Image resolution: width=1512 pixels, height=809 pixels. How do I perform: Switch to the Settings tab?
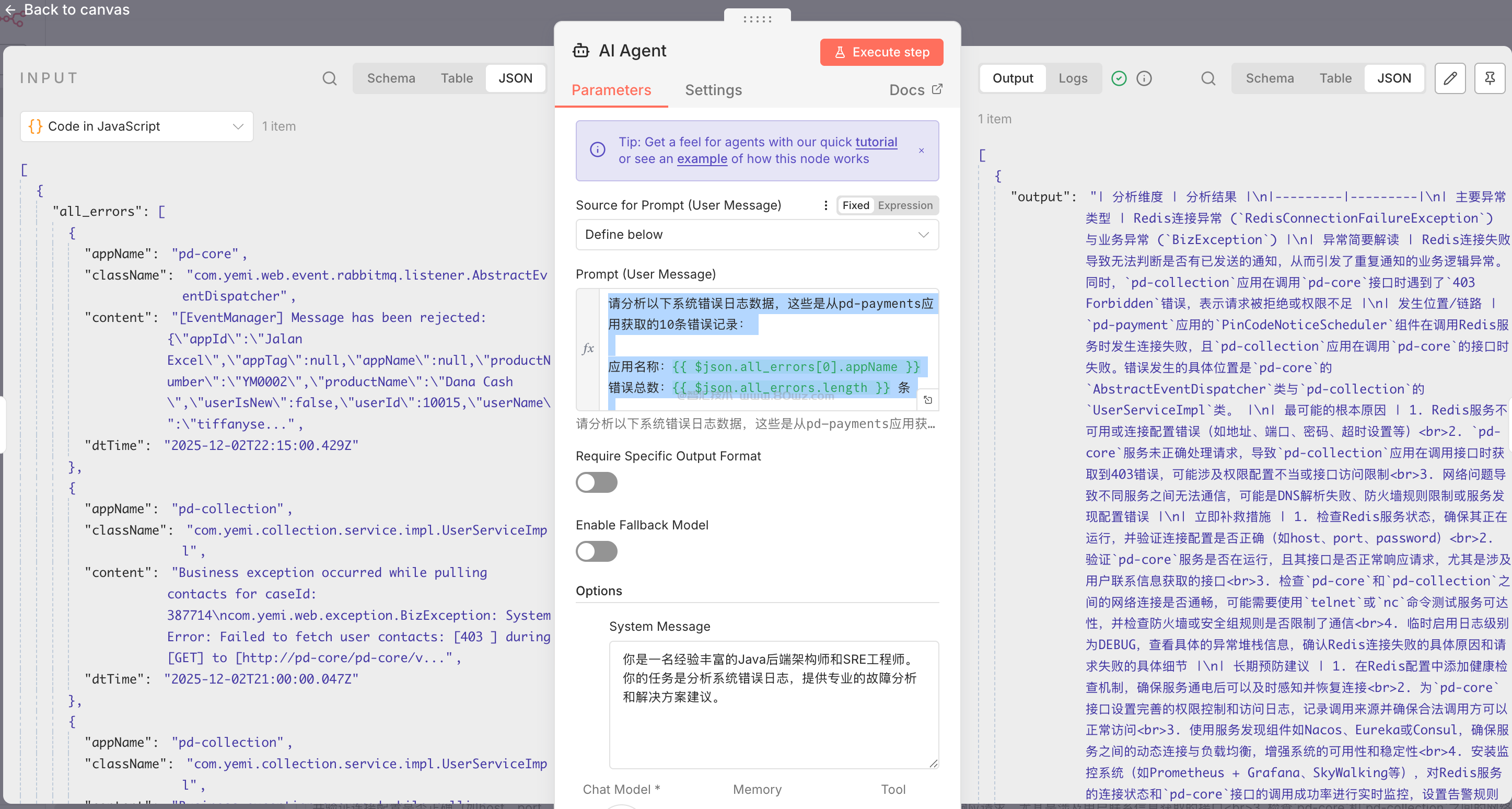pyautogui.click(x=713, y=90)
